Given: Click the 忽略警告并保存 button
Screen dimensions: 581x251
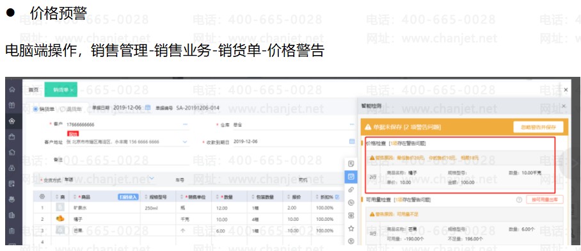Looking at the screenshot, I should [538, 127].
